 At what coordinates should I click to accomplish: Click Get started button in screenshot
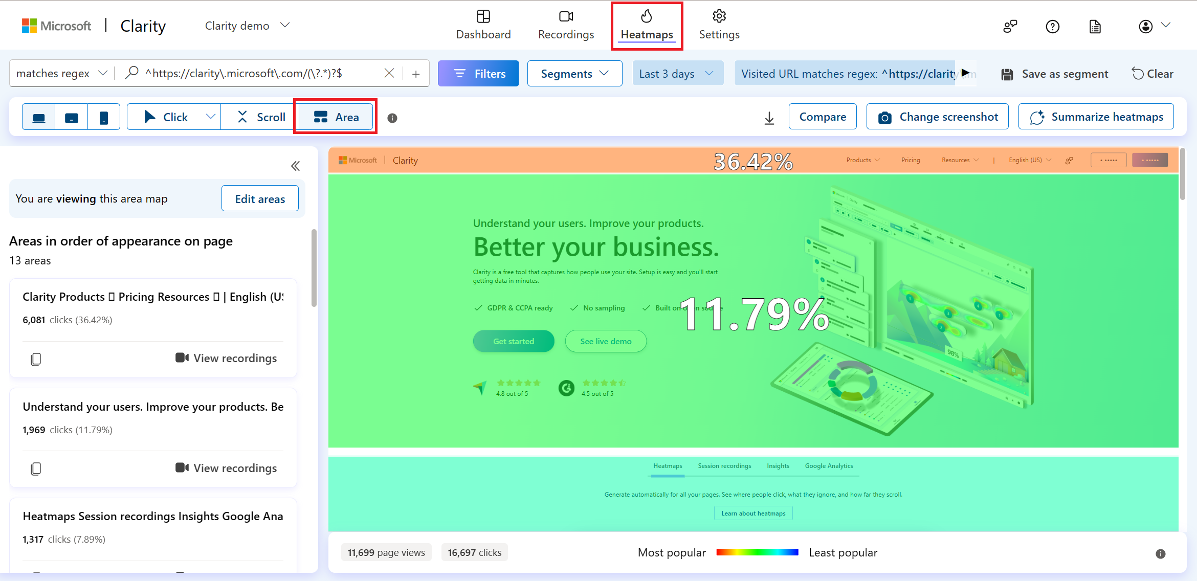coord(514,341)
